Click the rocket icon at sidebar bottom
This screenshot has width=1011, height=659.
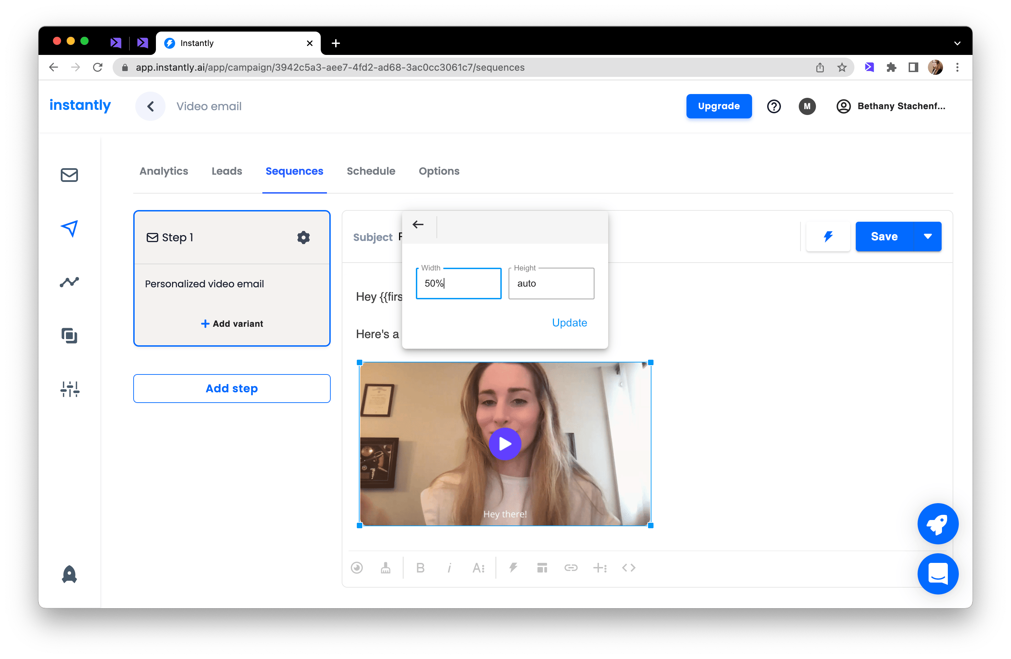[69, 574]
